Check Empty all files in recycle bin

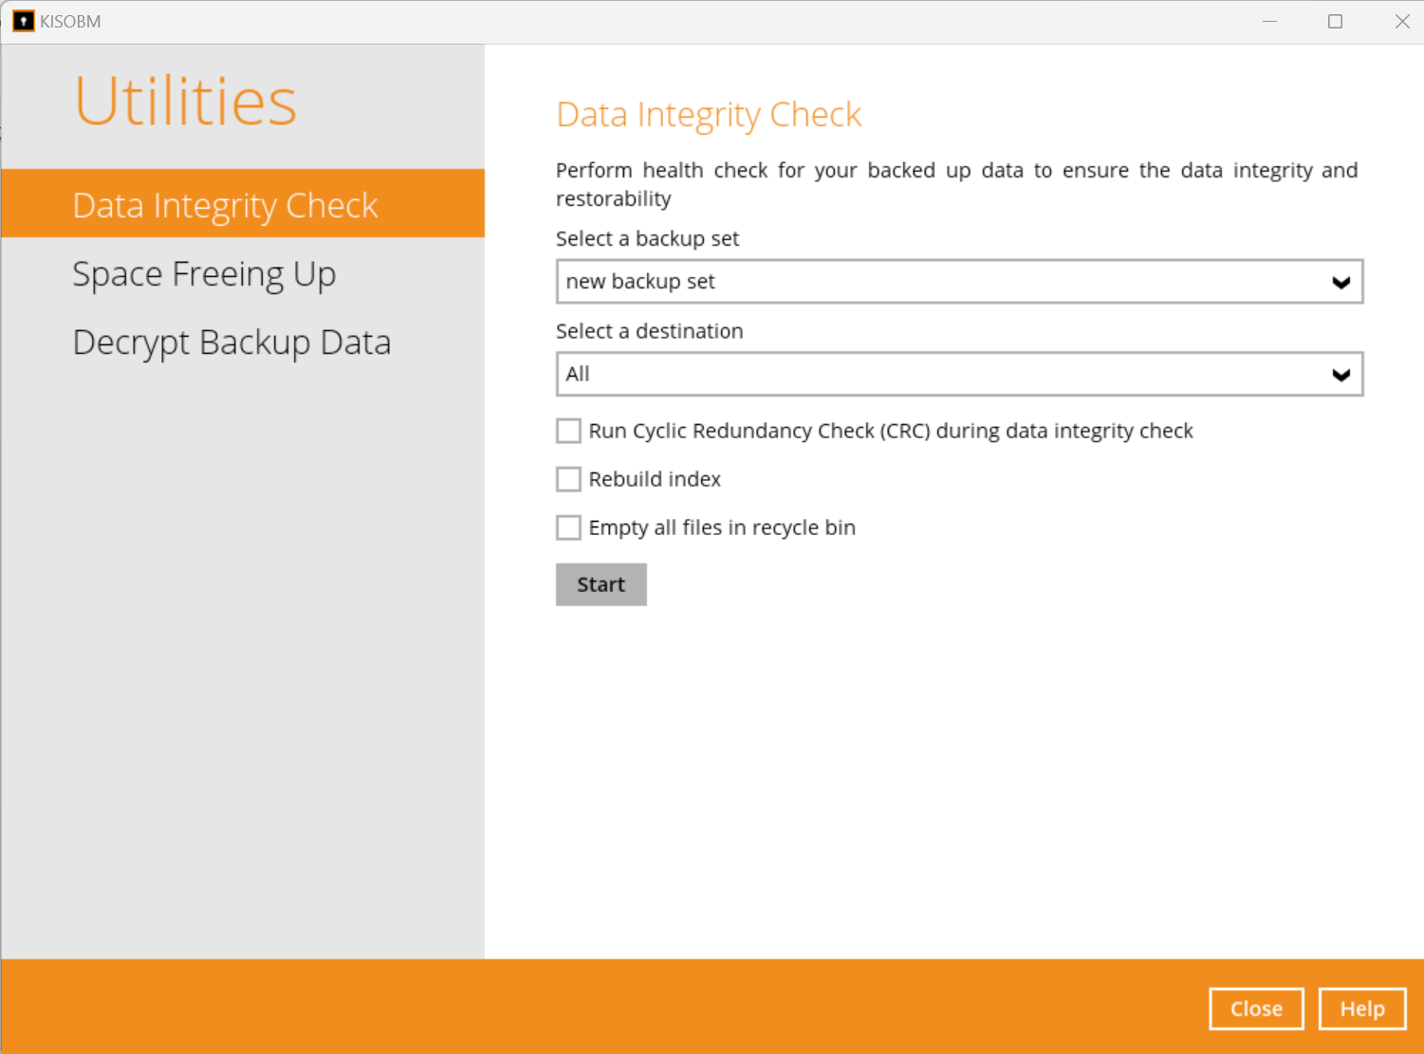click(x=568, y=527)
